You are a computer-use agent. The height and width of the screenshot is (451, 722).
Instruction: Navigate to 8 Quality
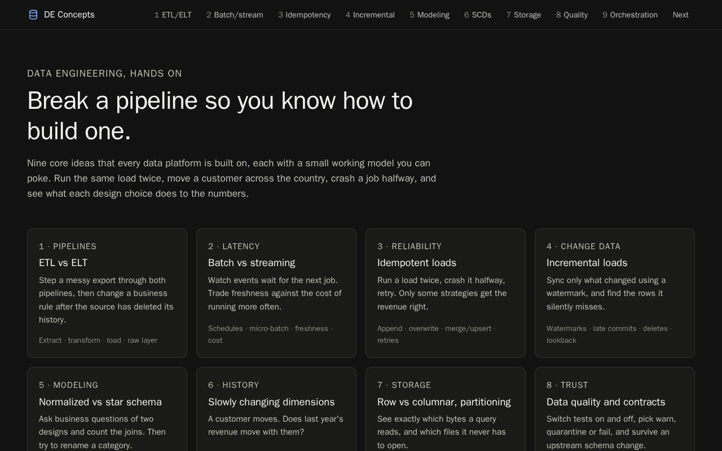(572, 15)
